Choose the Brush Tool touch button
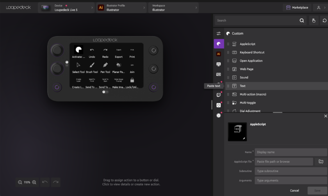 (92, 67)
